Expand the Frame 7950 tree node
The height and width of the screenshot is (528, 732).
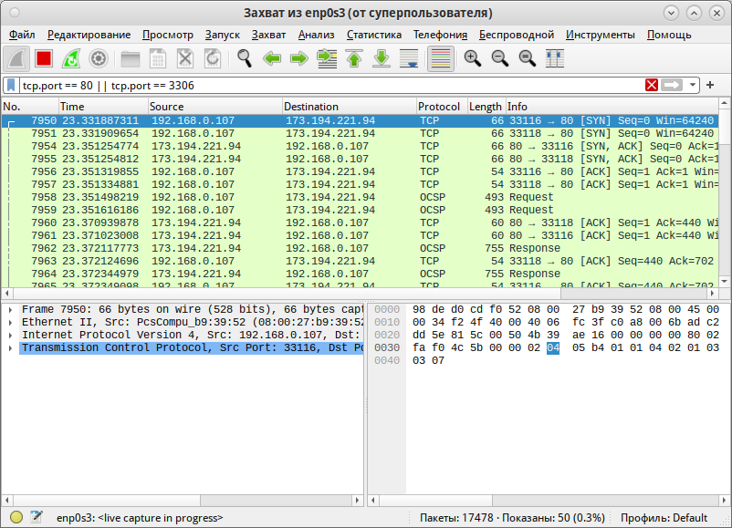coord(10,309)
